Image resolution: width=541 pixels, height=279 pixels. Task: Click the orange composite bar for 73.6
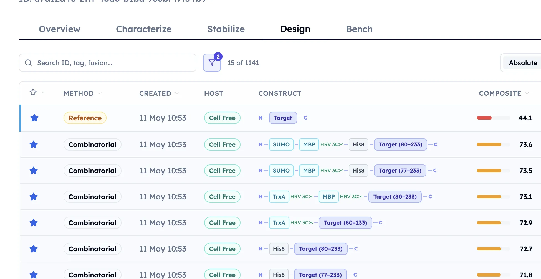tap(489, 144)
